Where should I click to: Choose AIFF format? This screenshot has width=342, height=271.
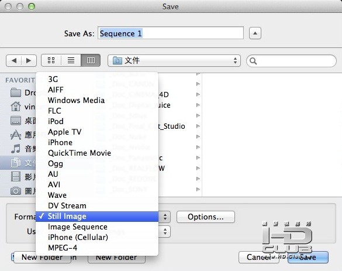tap(97, 90)
